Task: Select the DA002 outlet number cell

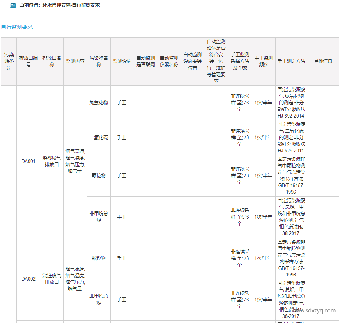Action: click(28, 279)
